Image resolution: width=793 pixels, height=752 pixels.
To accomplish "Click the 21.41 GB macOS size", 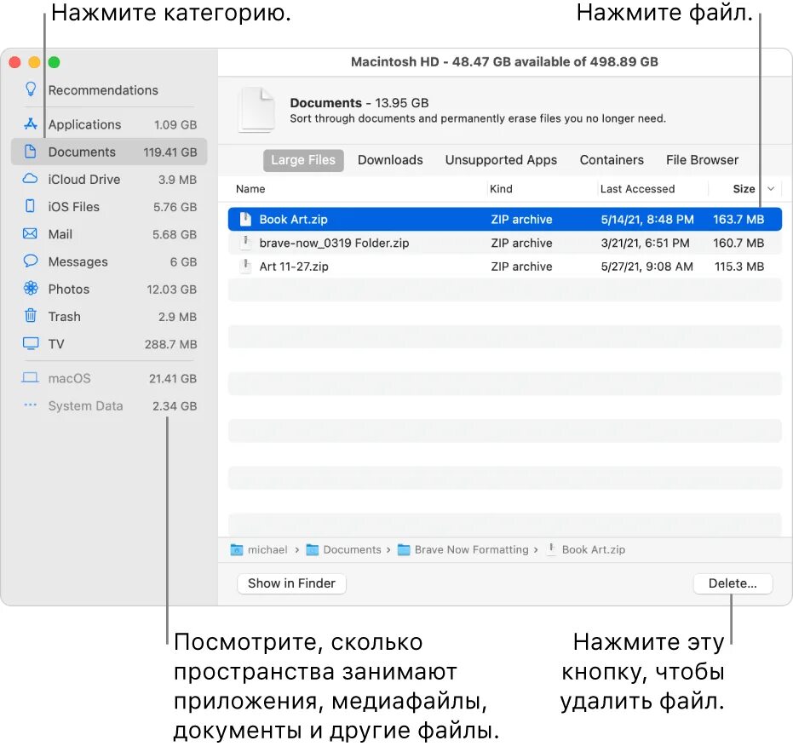I will tap(172, 378).
